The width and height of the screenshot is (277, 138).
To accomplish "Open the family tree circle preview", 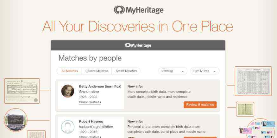I will 261,128.
